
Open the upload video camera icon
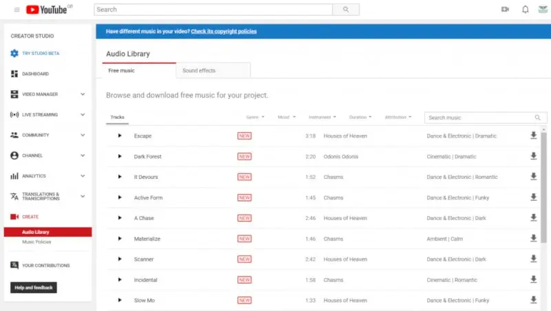pyautogui.click(x=505, y=10)
